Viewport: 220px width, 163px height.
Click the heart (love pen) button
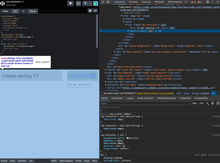click(70, 3)
